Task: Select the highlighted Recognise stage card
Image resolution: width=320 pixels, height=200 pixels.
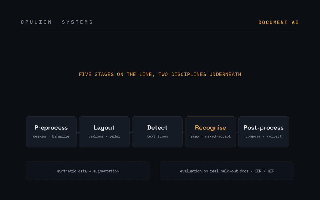Action: [210, 132]
